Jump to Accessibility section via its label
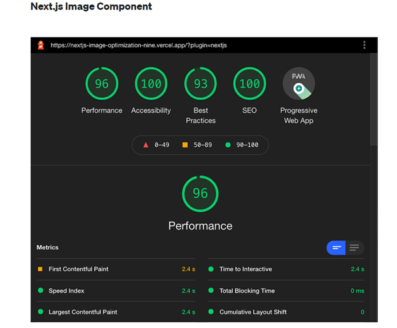397x328 pixels. coord(151,111)
